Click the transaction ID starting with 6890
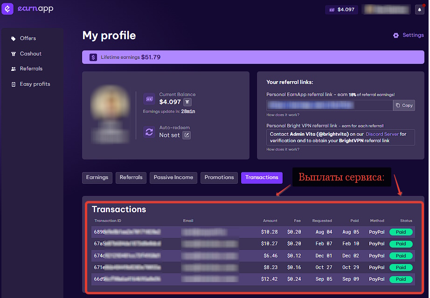This screenshot has width=430, height=298. point(127,232)
